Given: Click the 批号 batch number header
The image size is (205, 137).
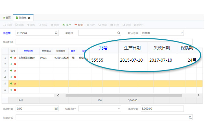Looking at the screenshot, I should 104,48.
